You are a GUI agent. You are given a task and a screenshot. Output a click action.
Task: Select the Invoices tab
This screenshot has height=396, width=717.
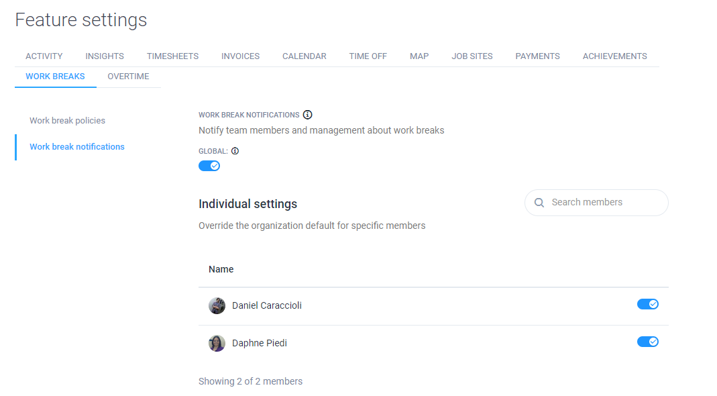pos(240,56)
